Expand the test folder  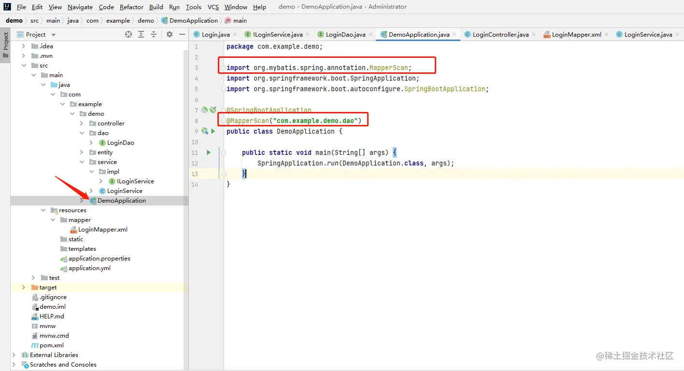(x=33, y=278)
